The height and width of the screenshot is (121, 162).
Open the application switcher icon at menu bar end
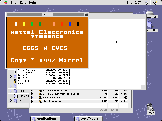pos(155,2)
